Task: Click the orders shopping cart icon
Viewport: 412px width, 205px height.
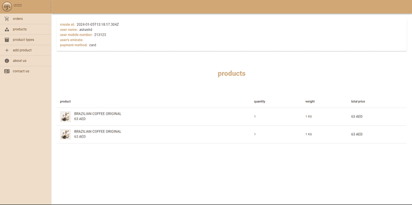Action: point(7,19)
